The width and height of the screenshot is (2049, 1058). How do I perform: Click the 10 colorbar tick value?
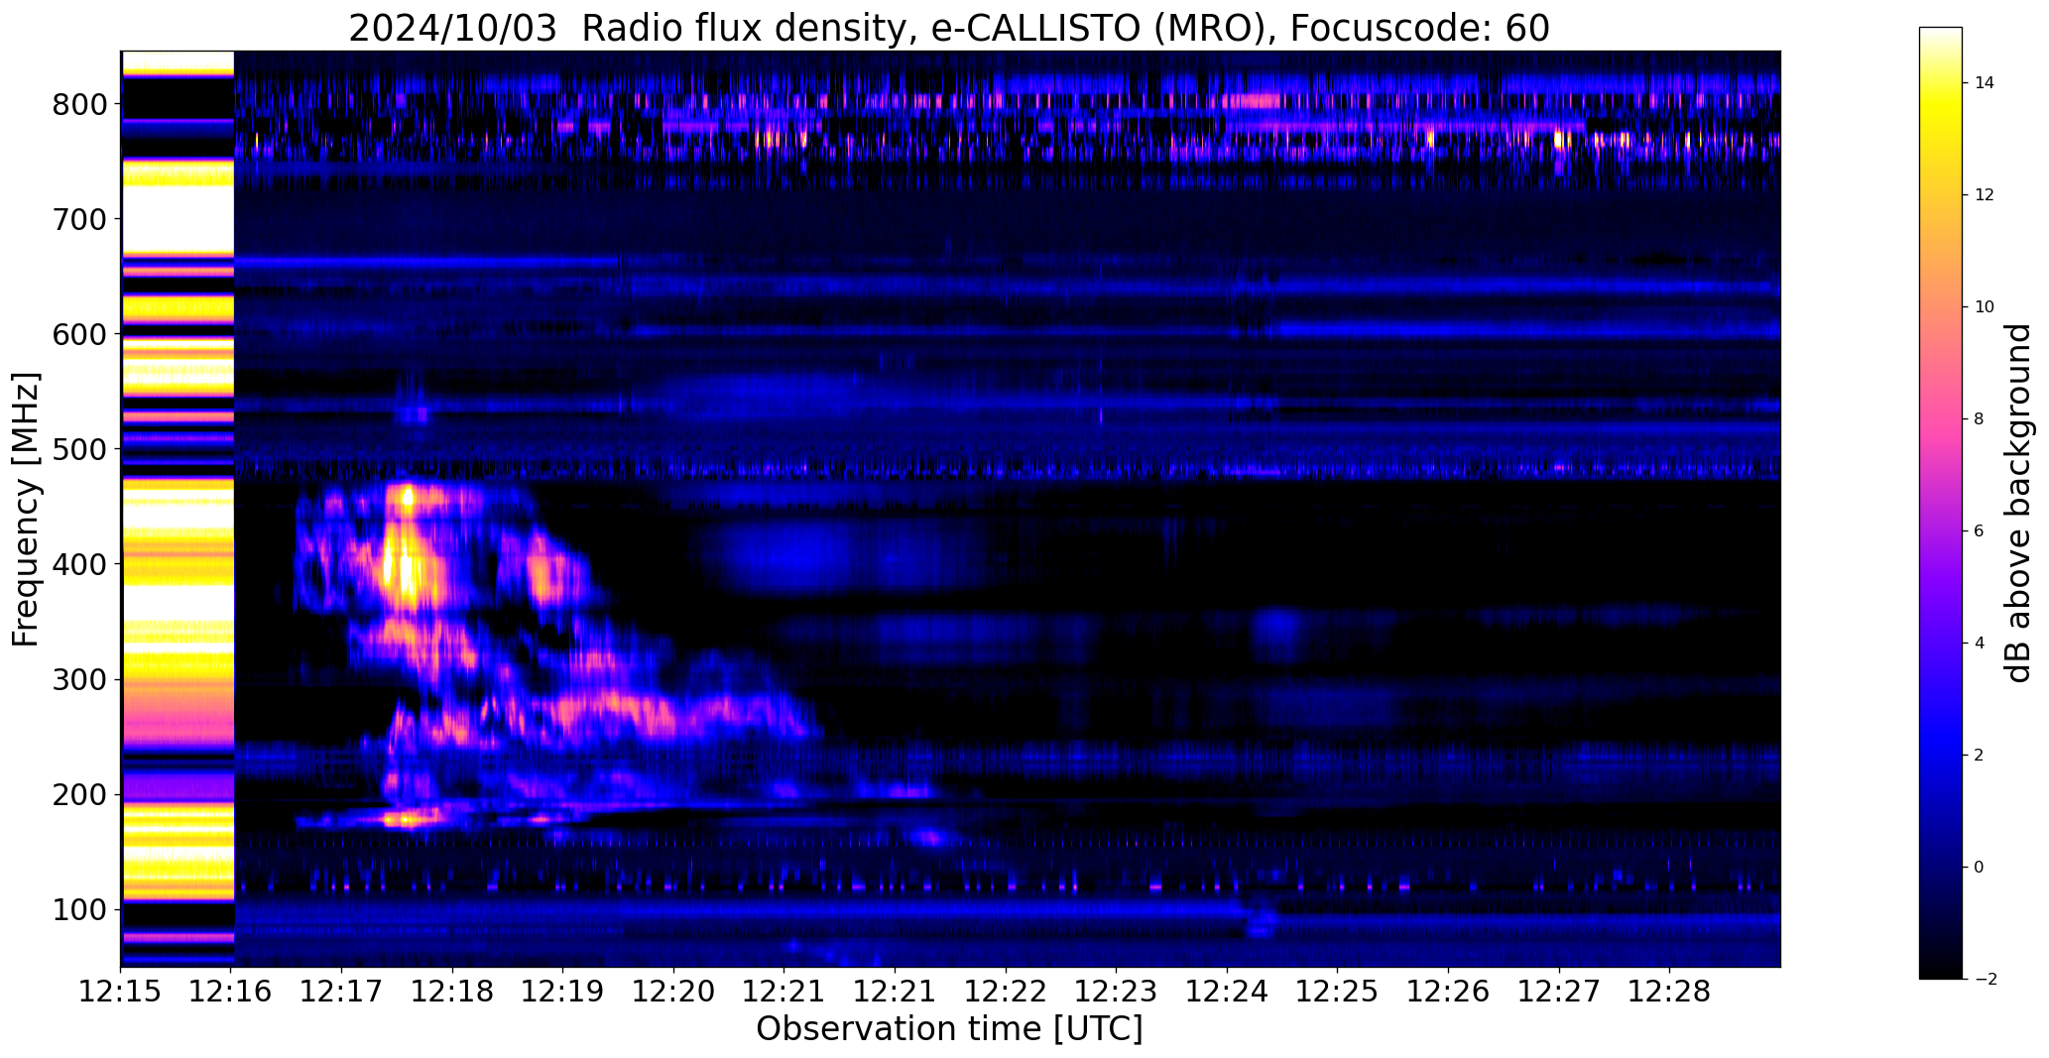(x=1984, y=307)
